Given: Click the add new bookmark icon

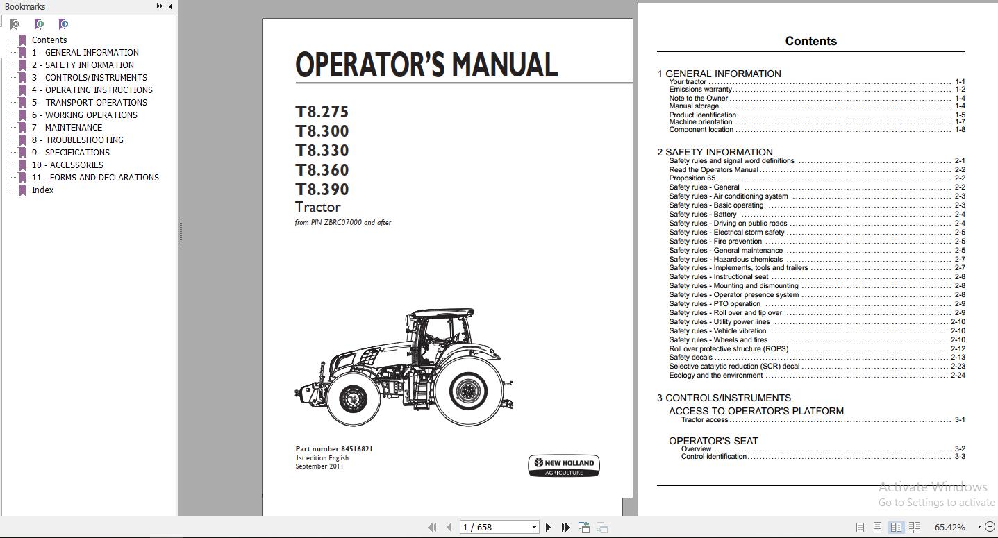Looking at the screenshot, I should (x=40, y=24).
